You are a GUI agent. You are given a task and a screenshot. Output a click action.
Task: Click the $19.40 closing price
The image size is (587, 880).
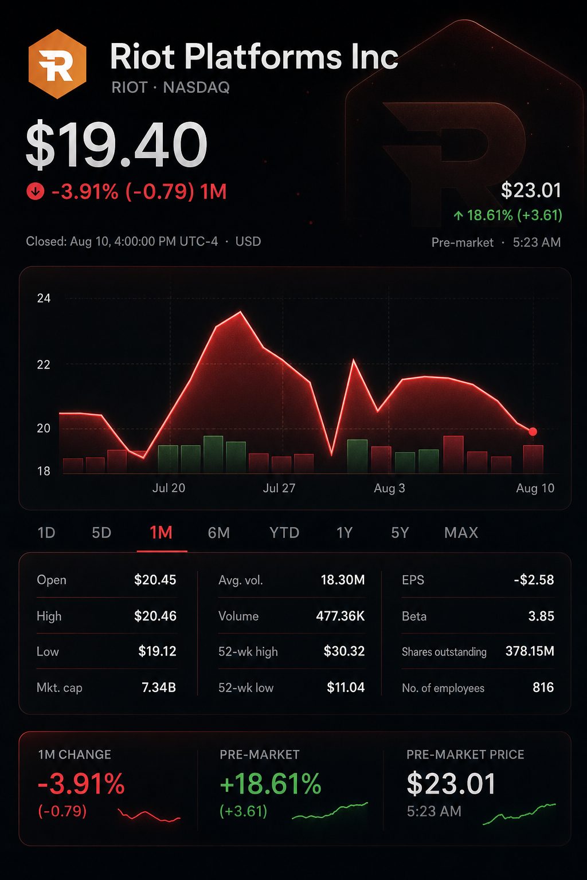(x=116, y=146)
